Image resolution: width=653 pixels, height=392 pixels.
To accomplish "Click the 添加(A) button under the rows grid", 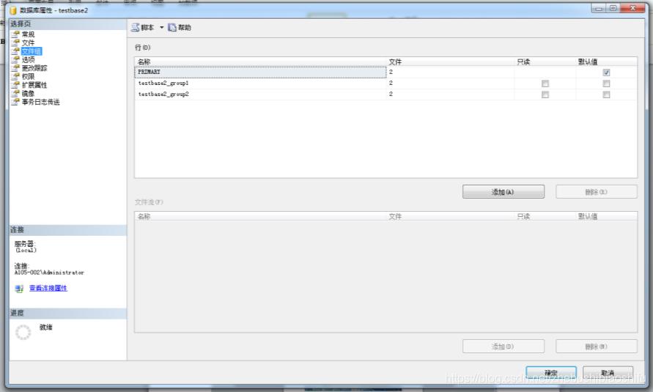I will [503, 192].
